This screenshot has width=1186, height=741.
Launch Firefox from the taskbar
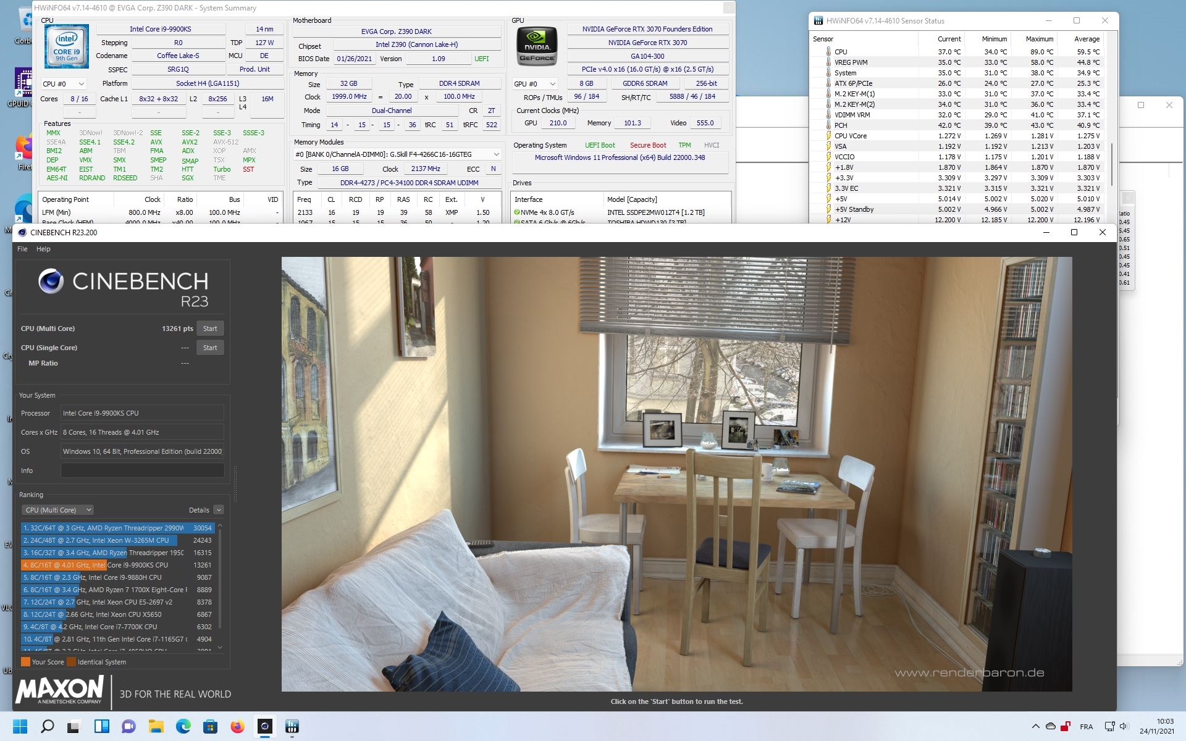click(x=237, y=726)
